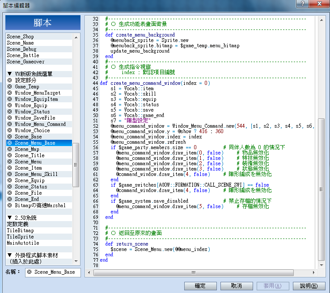
Task: Open the title bar help question mark
Action: point(303,4)
